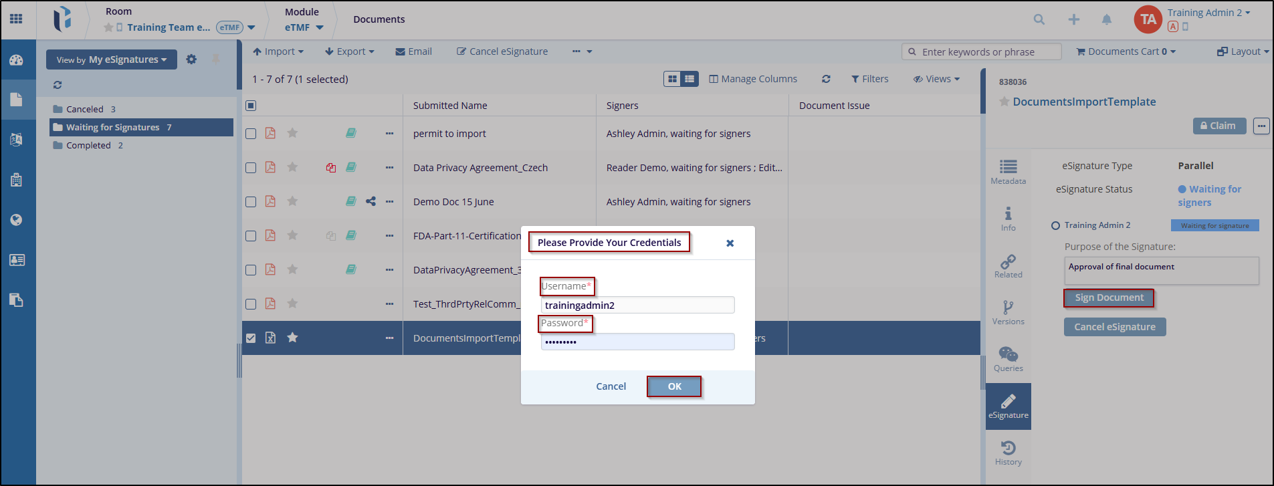Open the Versions panel icon
Image resolution: width=1274 pixels, height=486 pixels.
pyautogui.click(x=1008, y=312)
